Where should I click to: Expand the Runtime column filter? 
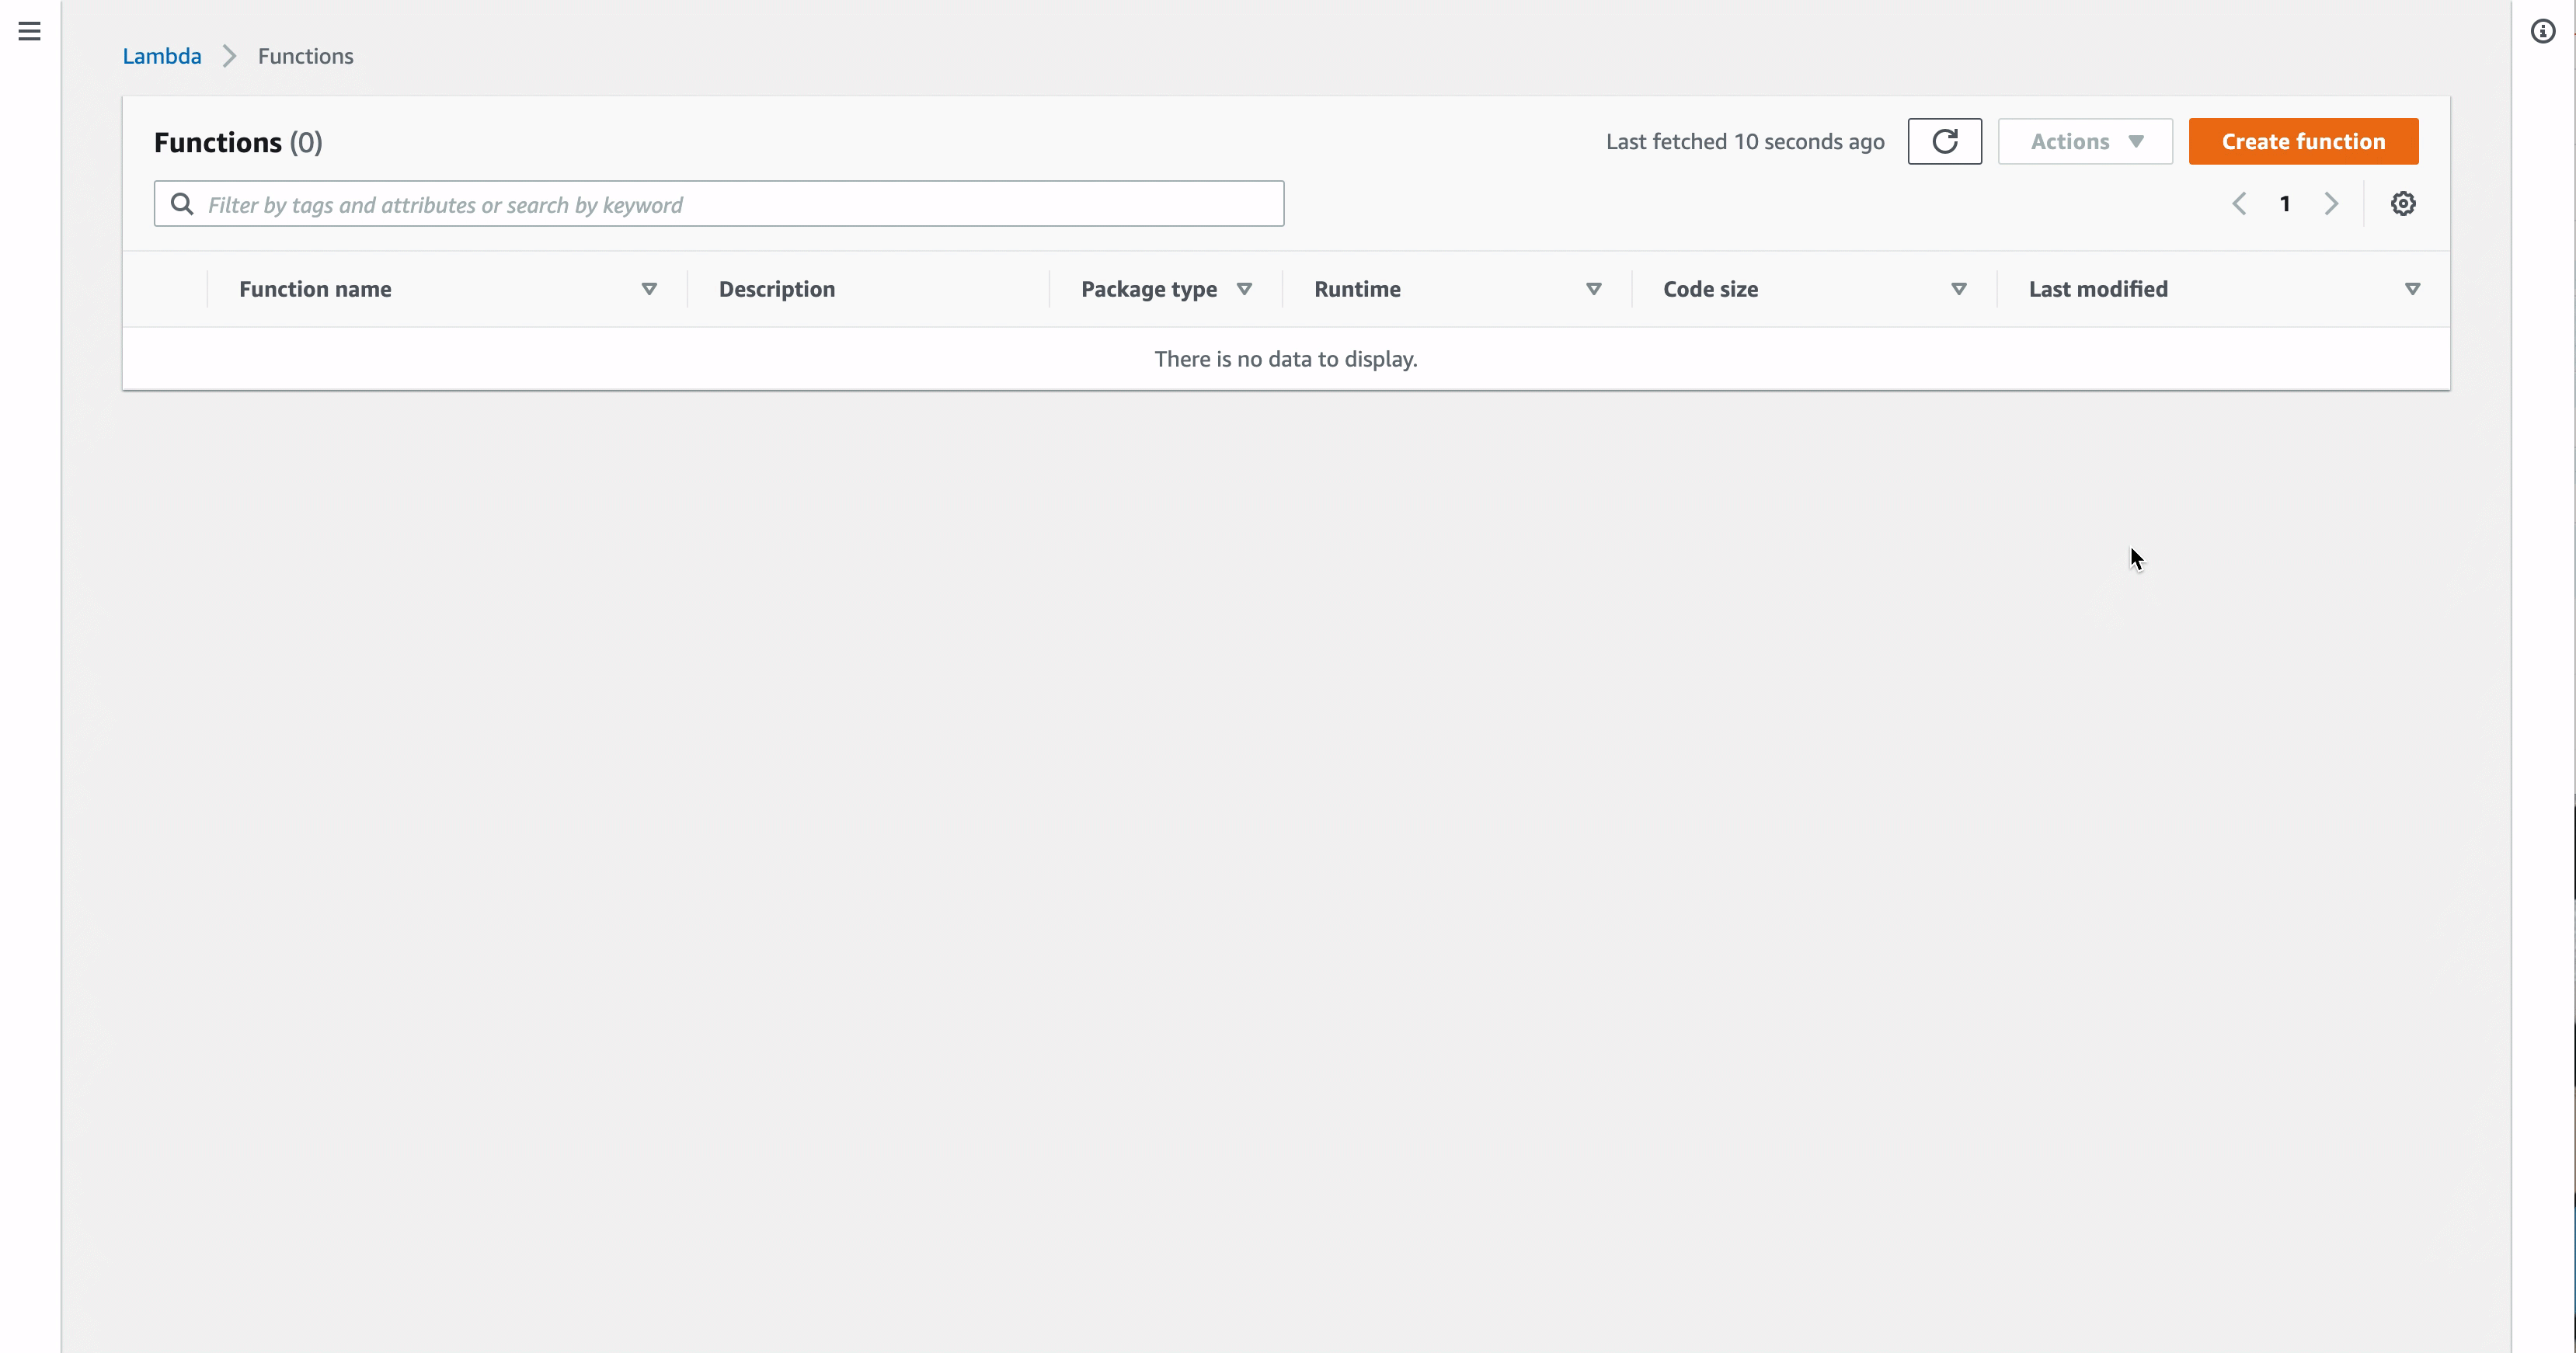coord(1593,288)
